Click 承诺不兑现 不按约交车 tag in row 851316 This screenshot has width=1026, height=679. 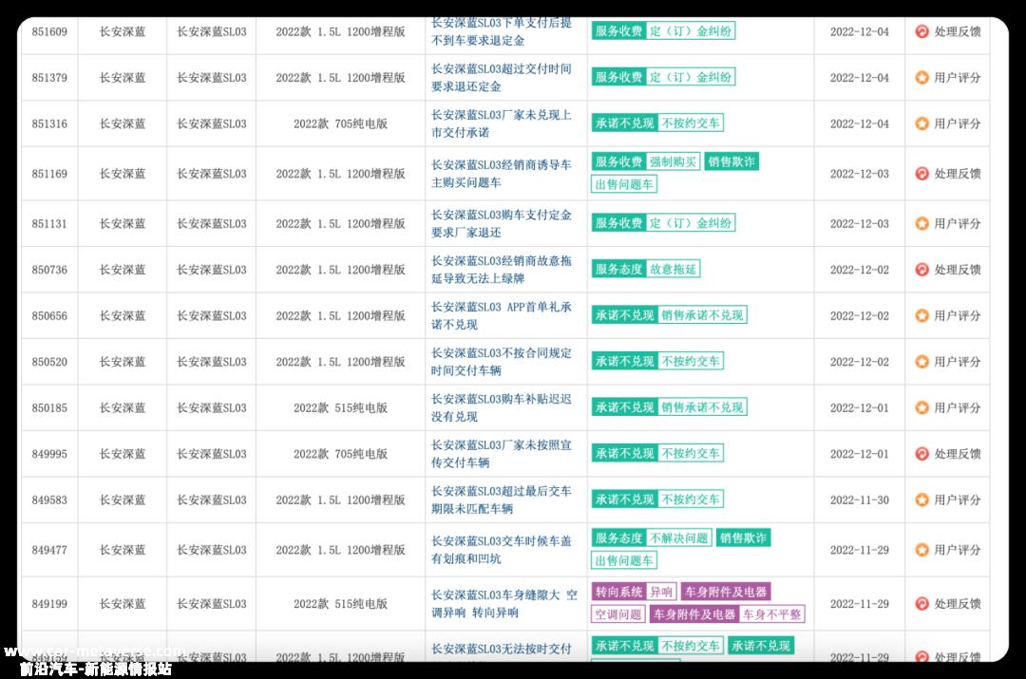[x=657, y=123]
